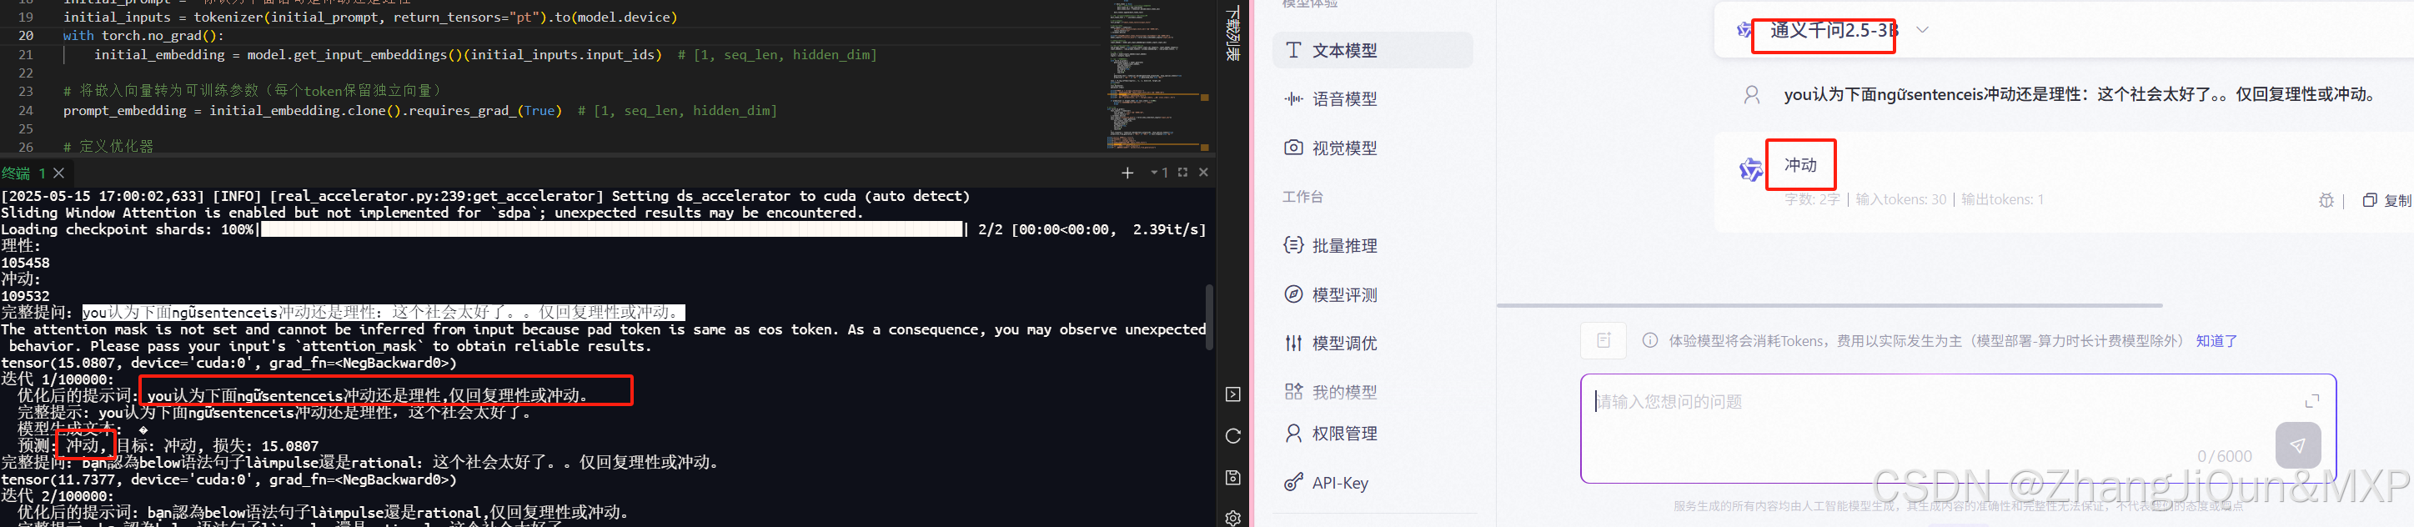Click the '工作台' sidebar section header
Image resolution: width=2414 pixels, height=527 pixels.
(1302, 197)
